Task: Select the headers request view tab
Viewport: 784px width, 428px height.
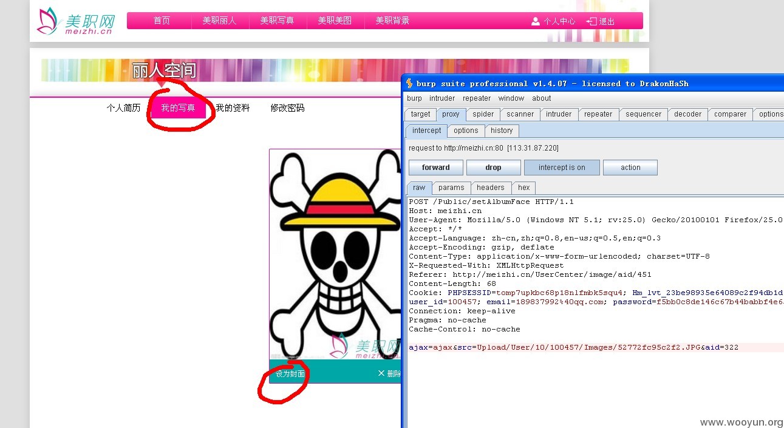Action: pyautogui.click(x=491, y=188)
